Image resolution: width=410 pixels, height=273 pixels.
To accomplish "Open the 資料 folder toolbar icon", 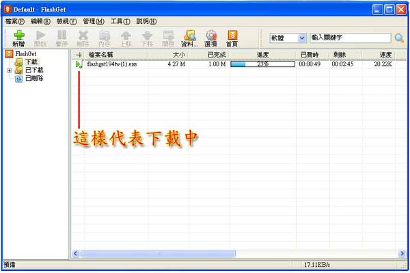I will pyautogui.click(x=190, y=38).
